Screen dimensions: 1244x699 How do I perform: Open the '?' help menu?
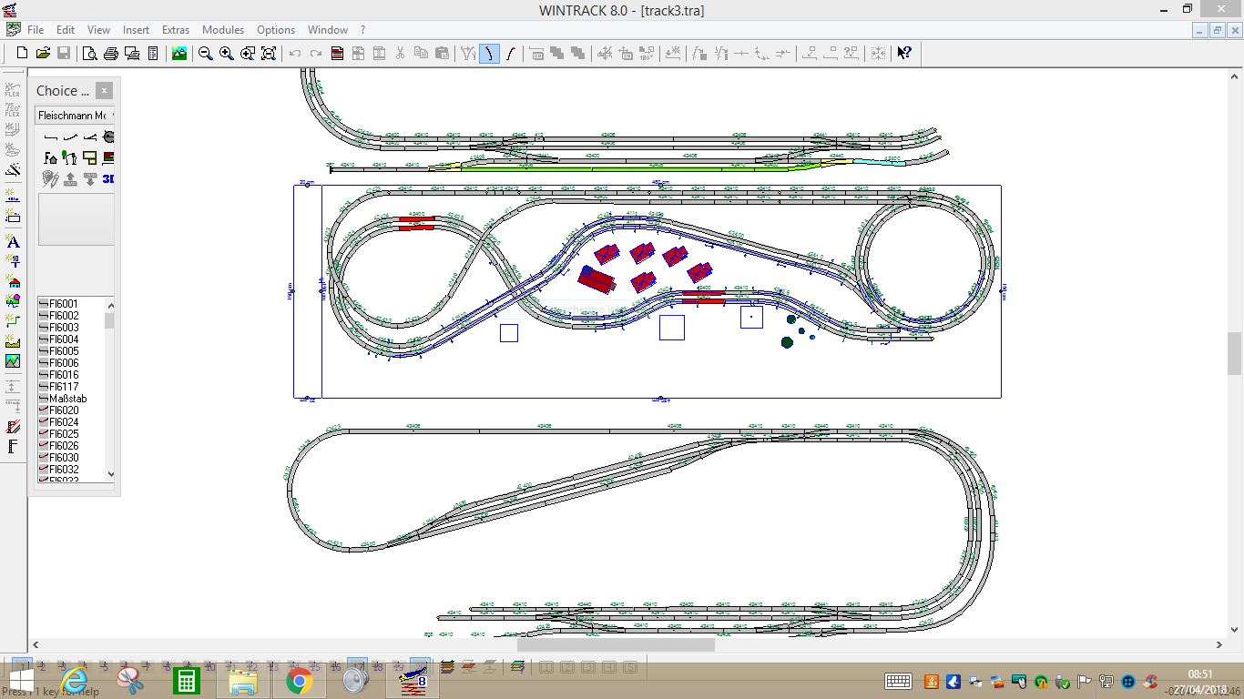coord(362,30)
